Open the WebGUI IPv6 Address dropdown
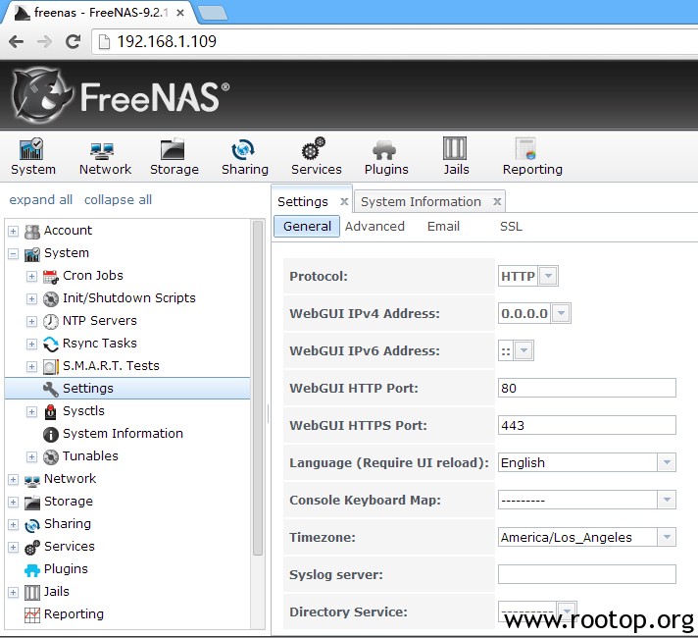Viewport: 698px width, 638px height. pyautogui.click(x=523, y=350)
